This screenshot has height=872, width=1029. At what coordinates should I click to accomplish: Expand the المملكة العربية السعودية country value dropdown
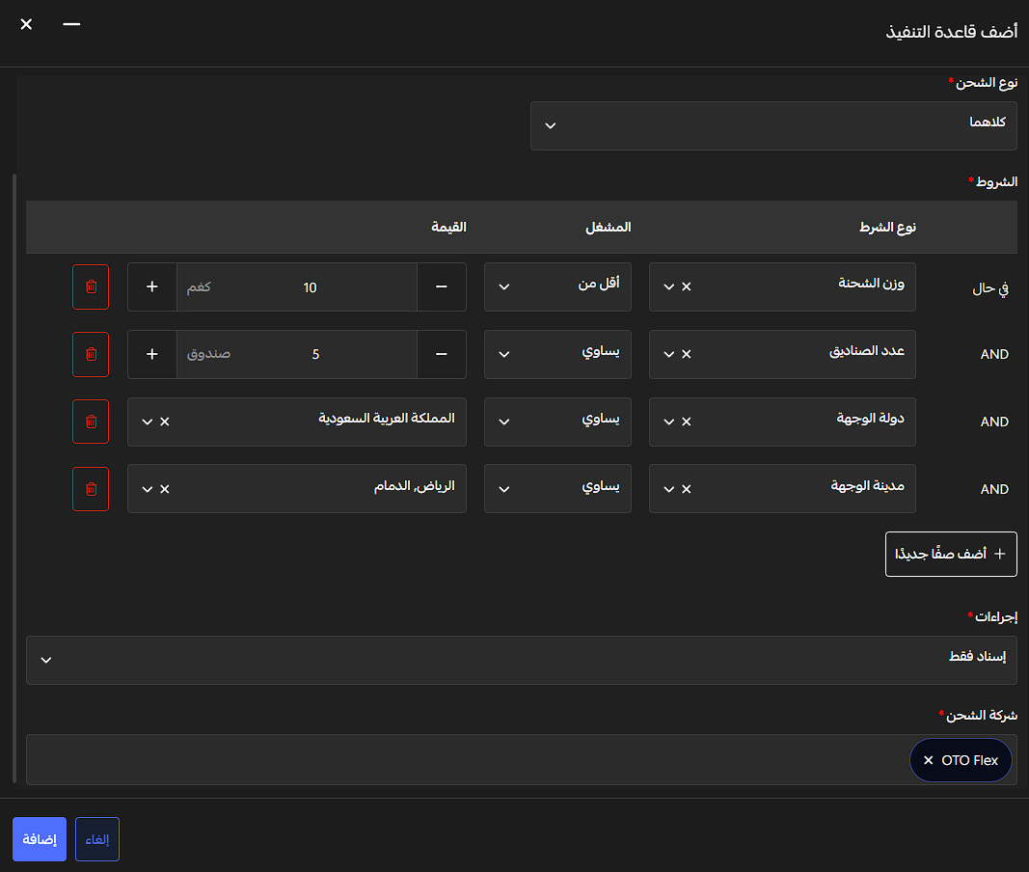(147, 422)
